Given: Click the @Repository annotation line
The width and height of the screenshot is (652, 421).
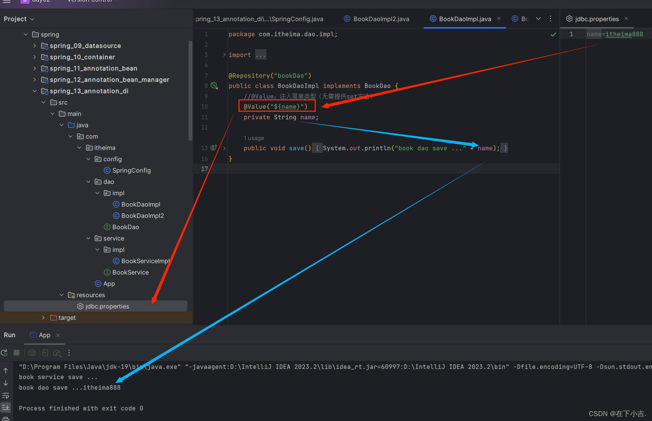Looking at the screenshot, I should click(270, 76).
